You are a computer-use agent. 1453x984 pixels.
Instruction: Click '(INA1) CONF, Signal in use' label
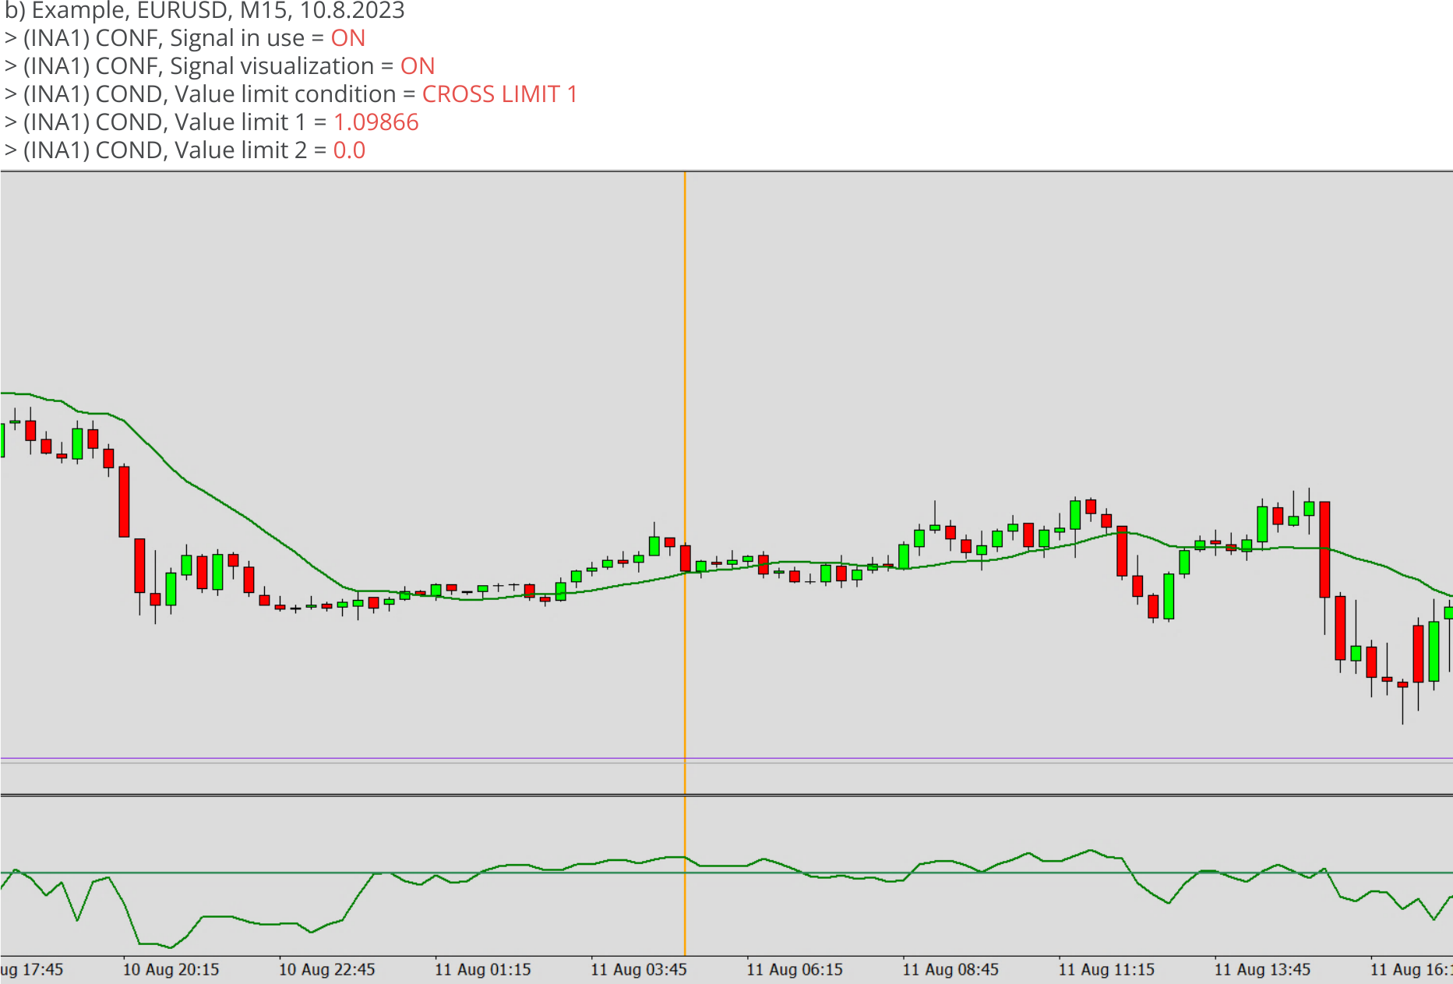tap(164, 38)
